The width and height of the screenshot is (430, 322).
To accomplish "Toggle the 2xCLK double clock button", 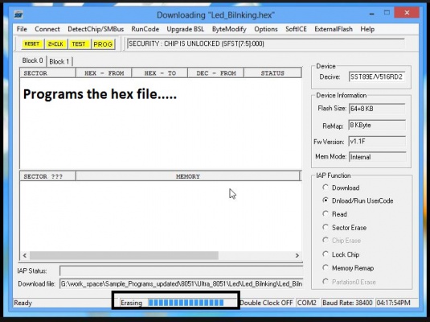I will tap(55, 44).
